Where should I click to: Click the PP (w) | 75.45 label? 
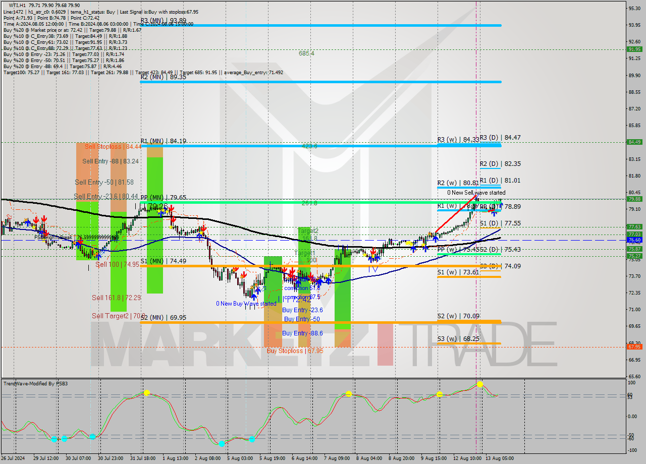tap(458, 249)
